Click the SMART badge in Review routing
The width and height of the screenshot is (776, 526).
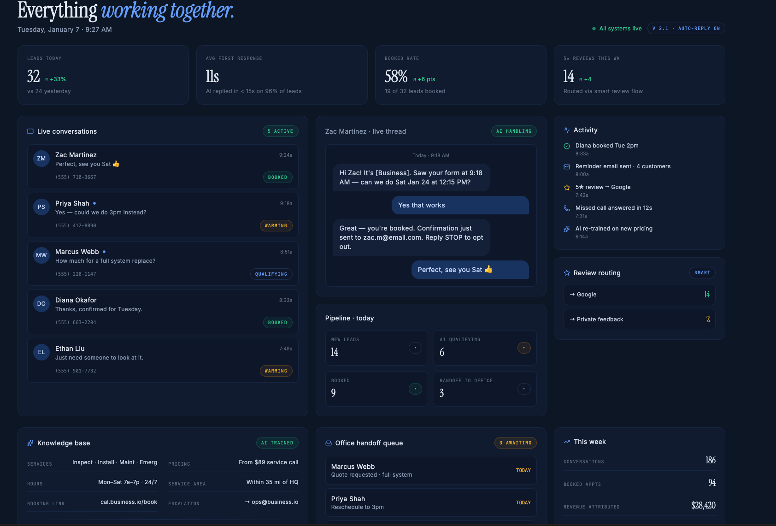pos(702,273)
